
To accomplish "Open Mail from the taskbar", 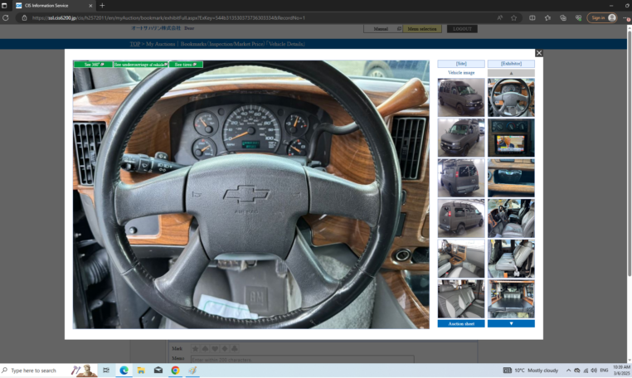I will tap(158, 371).
